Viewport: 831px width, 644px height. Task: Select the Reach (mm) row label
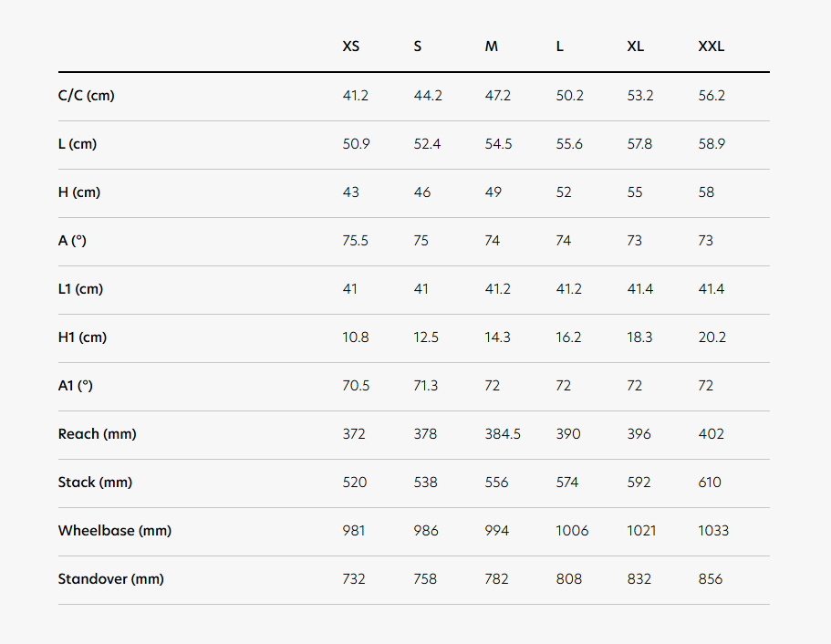97,434
